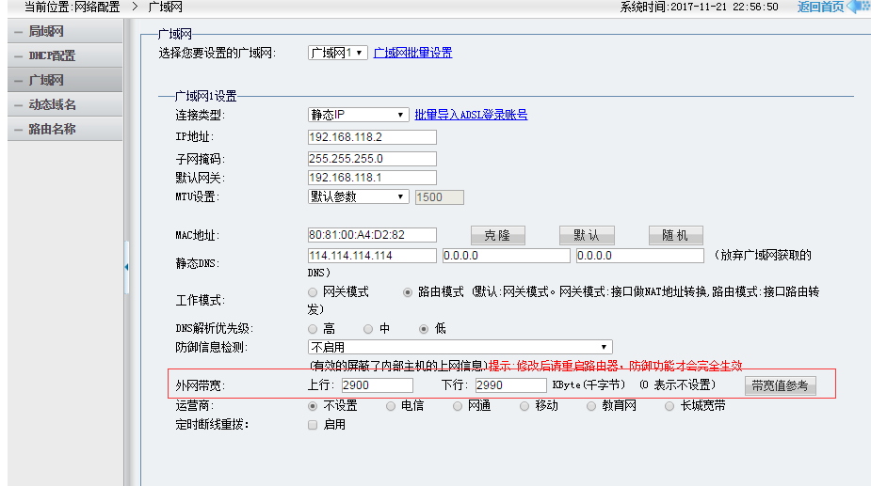Click 返回首页 link at top right
The height and width of the screenshot is (486, 871).
820,7
